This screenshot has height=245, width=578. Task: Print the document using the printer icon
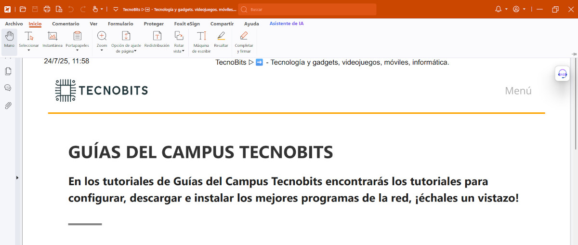[47, 9]
